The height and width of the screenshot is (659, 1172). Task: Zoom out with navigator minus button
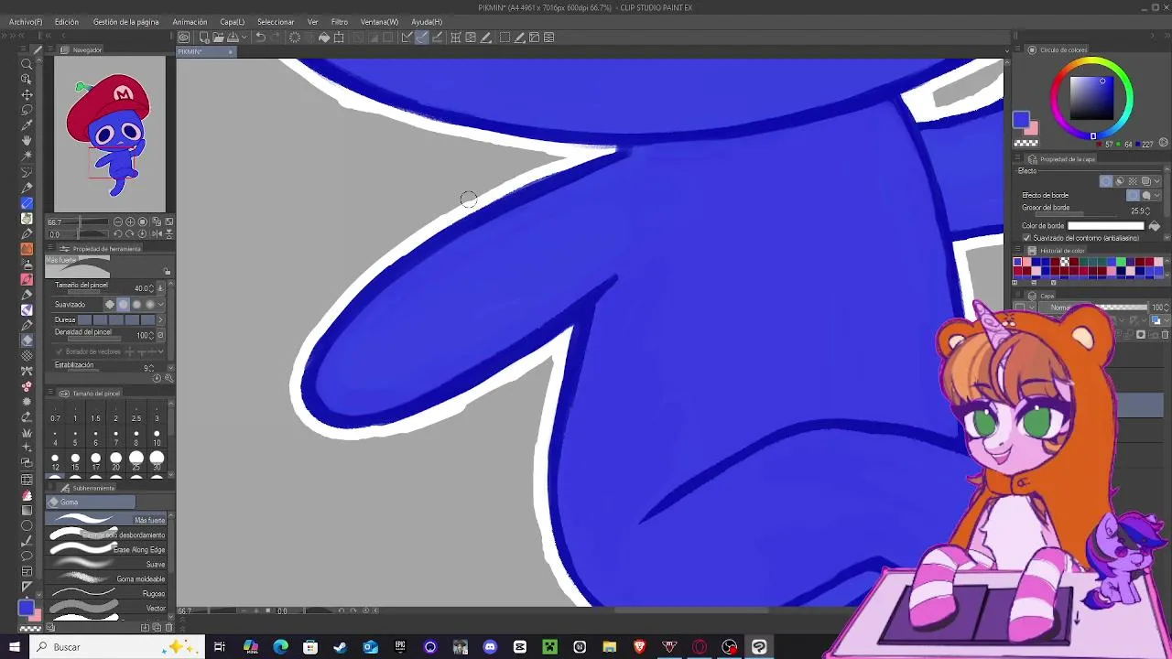pyautogui.click(x=118, y=222)
